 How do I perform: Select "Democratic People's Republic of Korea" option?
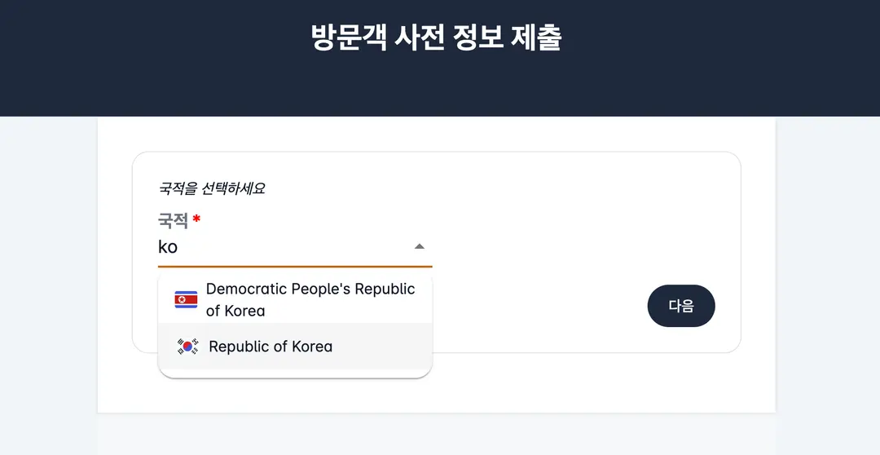(x=295, y=299)
